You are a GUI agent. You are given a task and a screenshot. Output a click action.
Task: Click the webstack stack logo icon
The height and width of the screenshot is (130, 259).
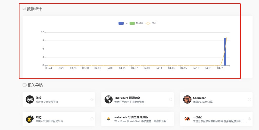pyautogui.click(x=109, y=119)
